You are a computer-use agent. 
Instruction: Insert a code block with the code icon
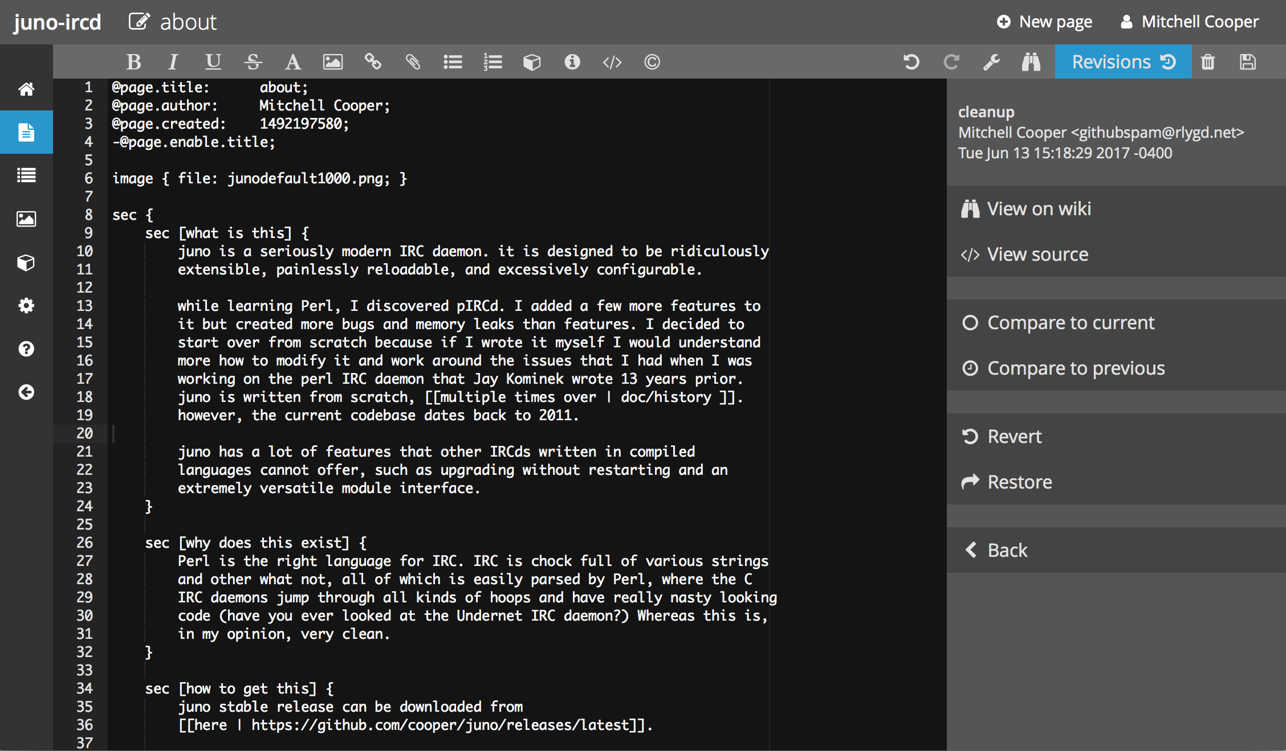(x=612, y=61)
